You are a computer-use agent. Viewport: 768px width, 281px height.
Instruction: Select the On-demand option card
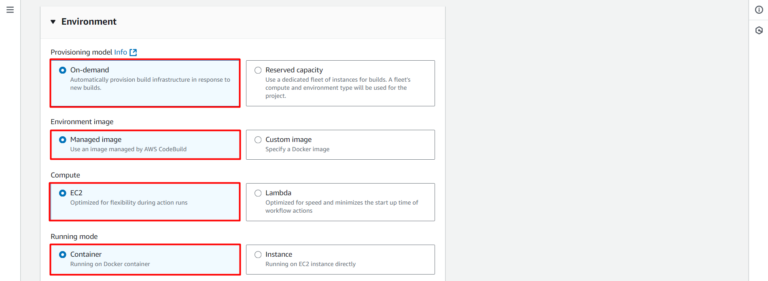144,83
